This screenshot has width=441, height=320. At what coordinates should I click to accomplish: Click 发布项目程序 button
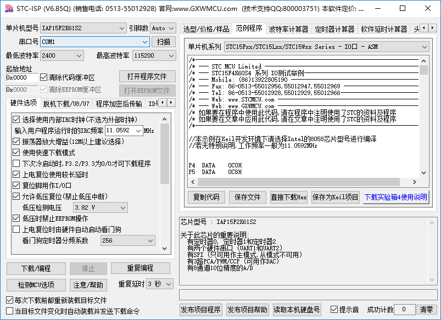point(201,310)
